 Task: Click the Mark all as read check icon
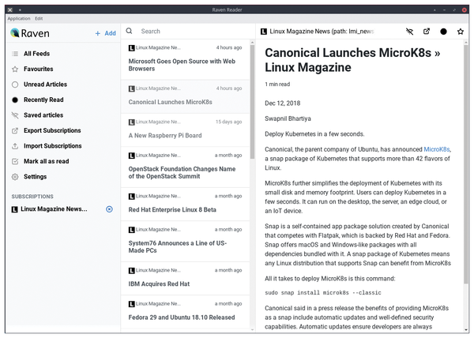15,162
